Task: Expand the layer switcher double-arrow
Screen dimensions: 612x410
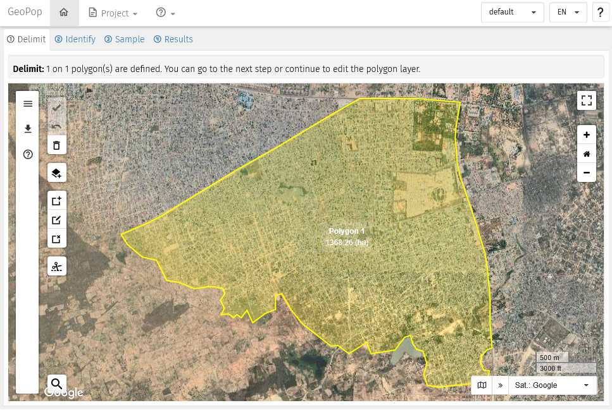Action: pos(500,385)
